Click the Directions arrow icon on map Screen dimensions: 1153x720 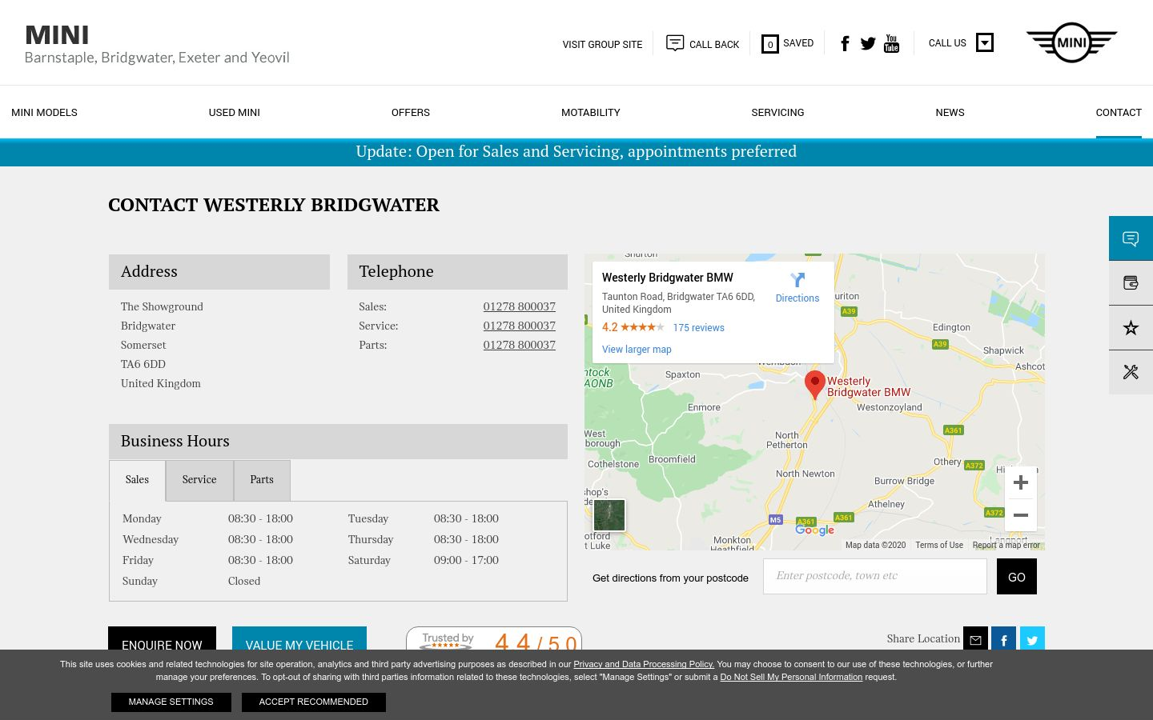pyautogui.click(x=797, y=280)
